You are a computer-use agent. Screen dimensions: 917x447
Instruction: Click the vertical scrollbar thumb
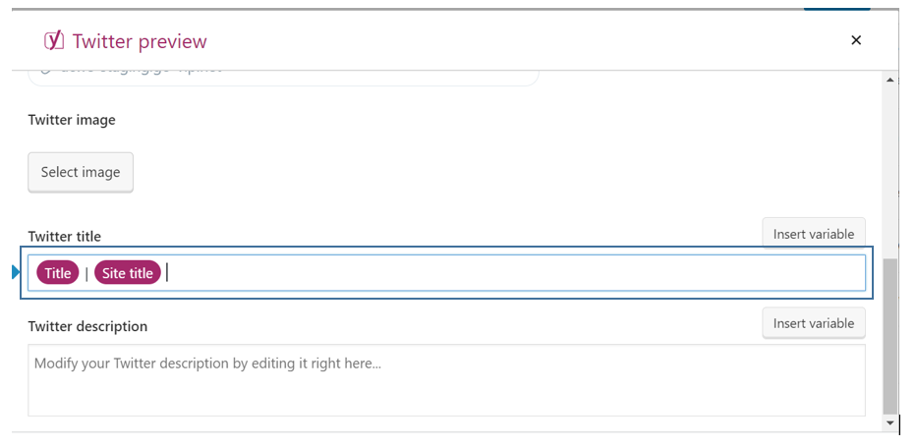click(890, 334)
